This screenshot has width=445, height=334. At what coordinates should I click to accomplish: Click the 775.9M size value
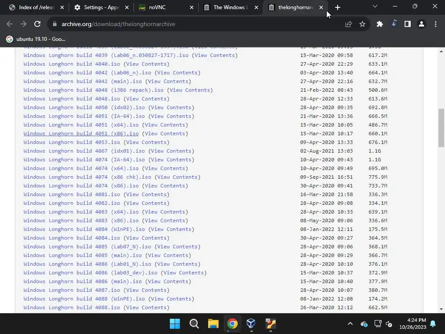click(378, 177)
